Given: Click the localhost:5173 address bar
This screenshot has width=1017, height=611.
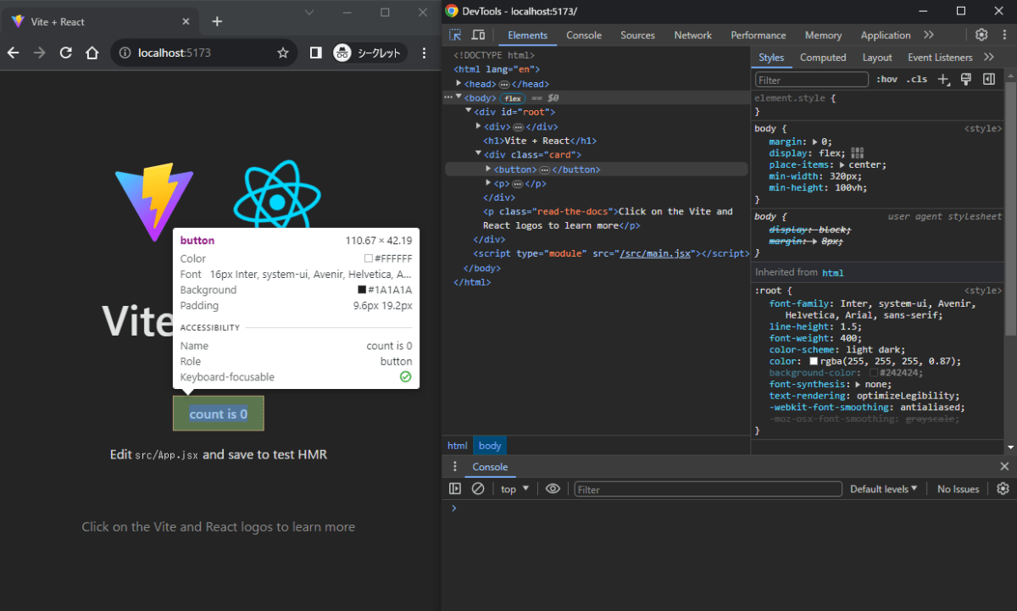Looking at the screenshot, I should click(203, 53).
